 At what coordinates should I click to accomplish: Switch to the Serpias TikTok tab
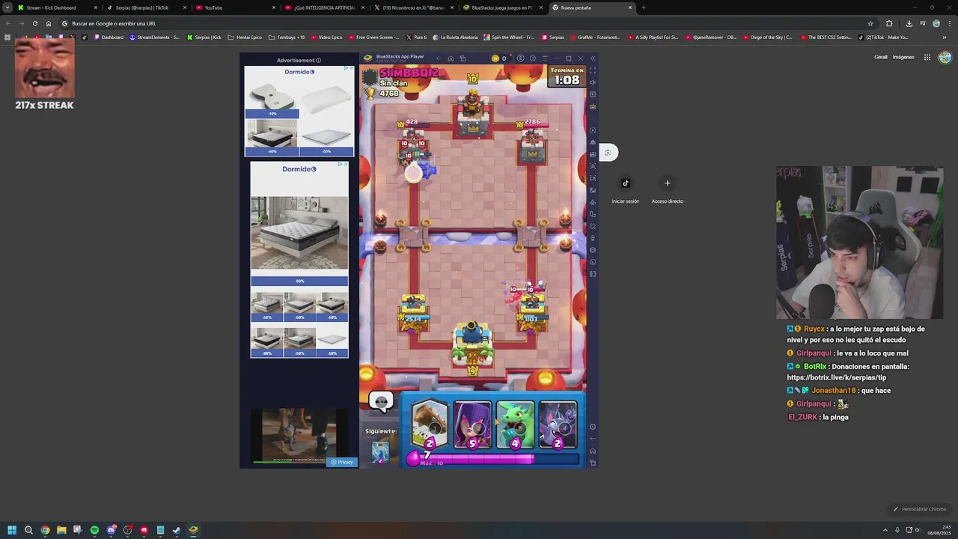(x=147, y=7)
